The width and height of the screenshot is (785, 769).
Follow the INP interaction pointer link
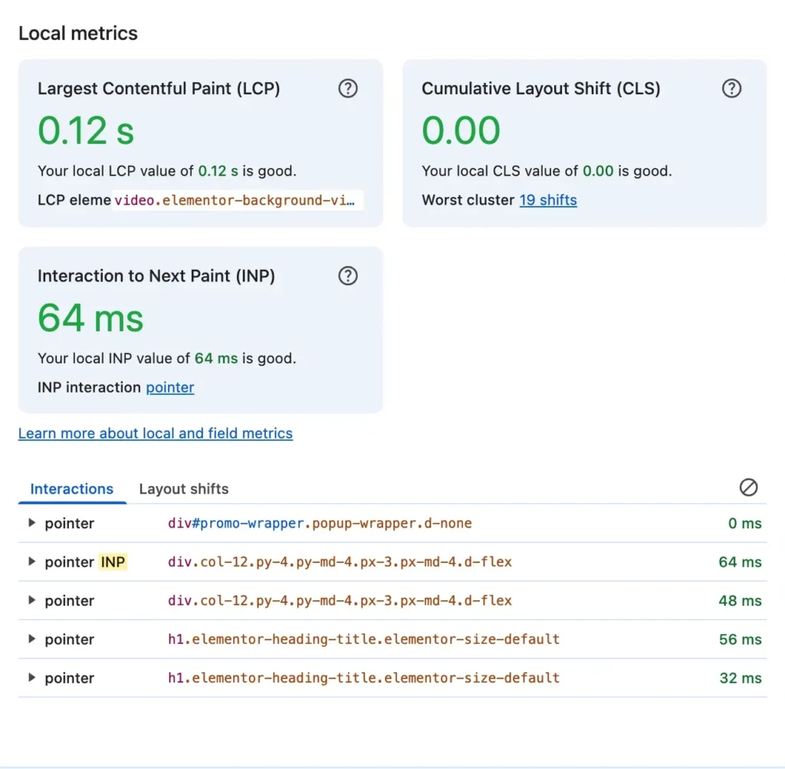(170, 387)
